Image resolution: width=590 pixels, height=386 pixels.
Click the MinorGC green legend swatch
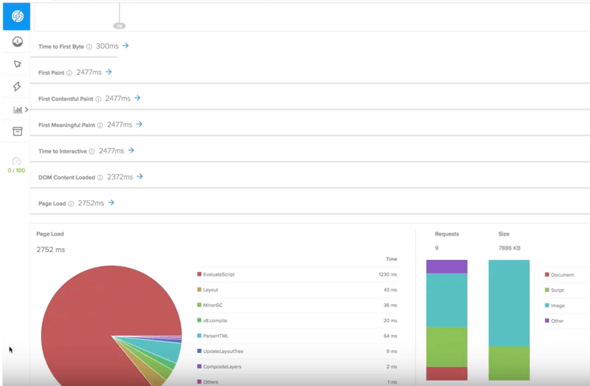[x=199, y=305]
